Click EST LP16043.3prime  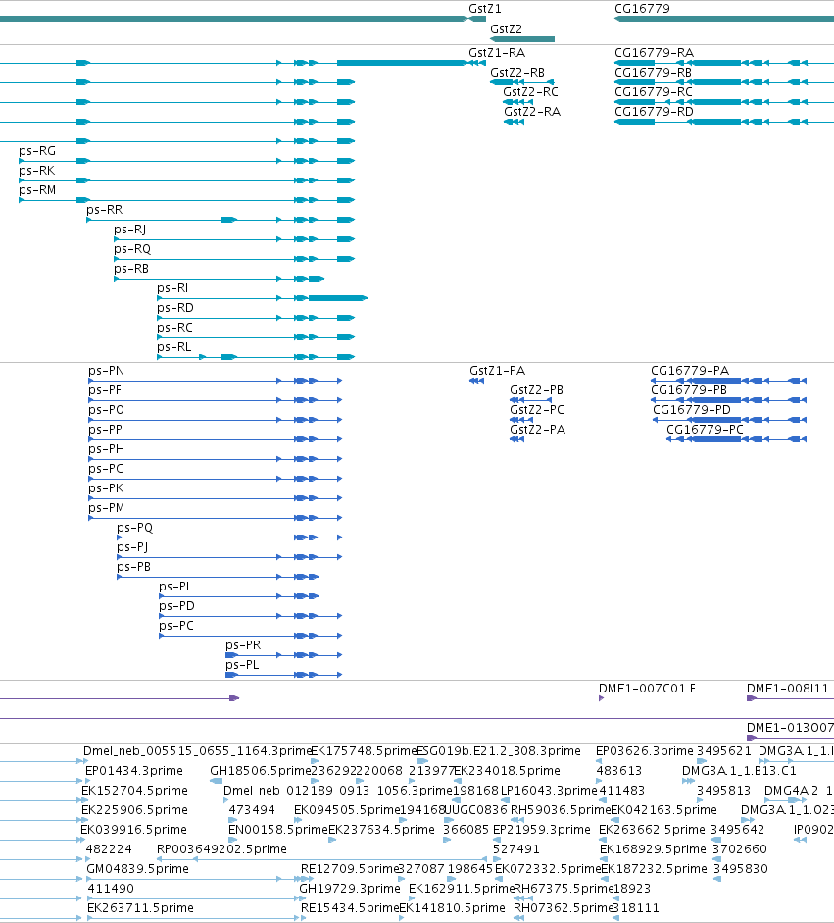coord(549,791)
